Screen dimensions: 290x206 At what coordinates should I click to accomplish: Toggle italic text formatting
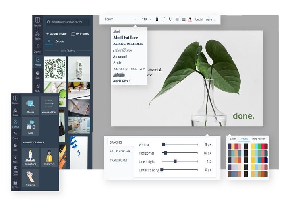coord(164,19)
